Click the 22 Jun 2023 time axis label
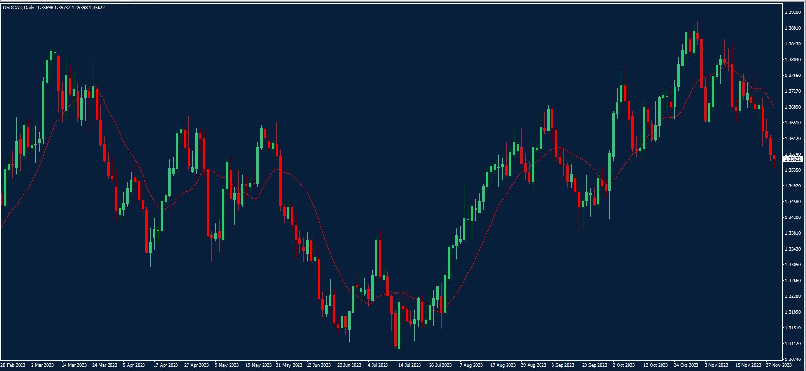Screen dimensions: 806x371 (349, 365)
